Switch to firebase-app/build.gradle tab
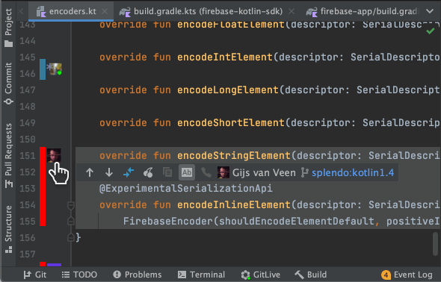441x282 pixels. tap(362, 11)
